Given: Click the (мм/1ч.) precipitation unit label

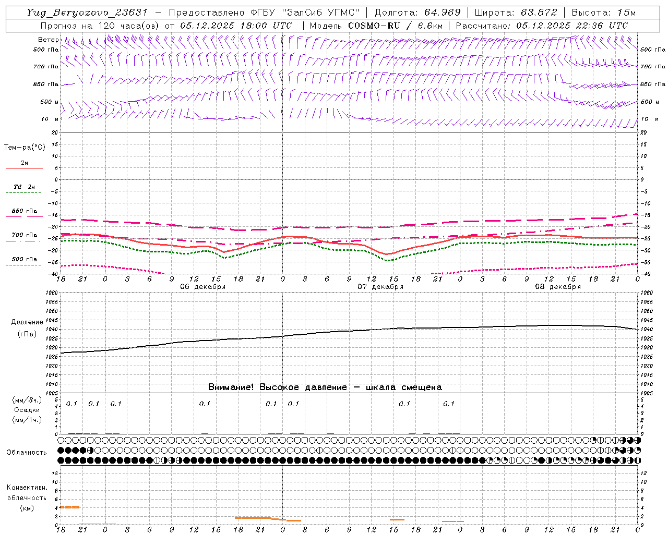Looking at the screenshot, I should point(27,420).
